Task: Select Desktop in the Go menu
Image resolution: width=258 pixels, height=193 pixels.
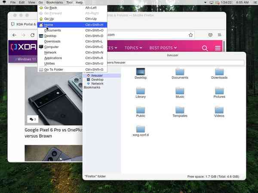Action: tap(72, 36)
